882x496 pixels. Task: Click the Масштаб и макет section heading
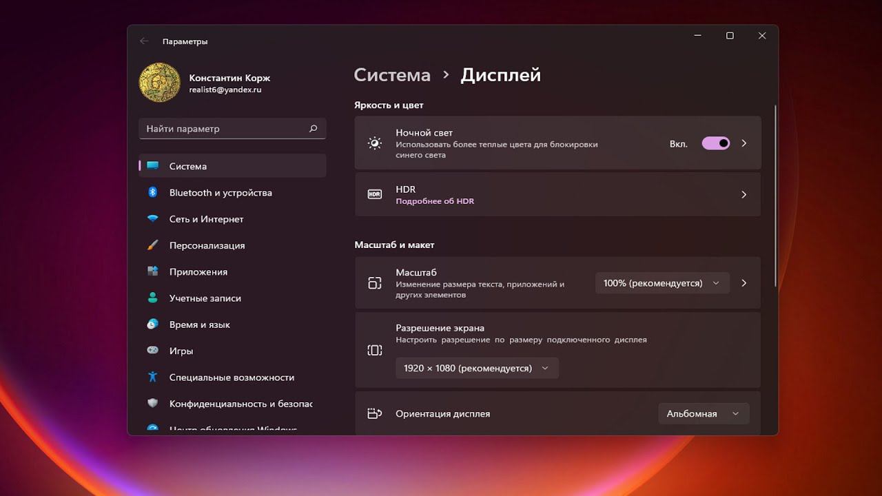point(394,245)
